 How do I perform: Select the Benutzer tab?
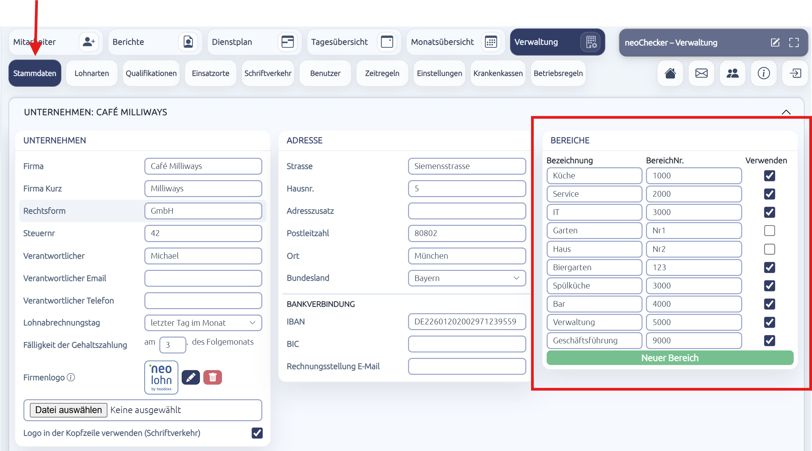(x=325, y=73)
